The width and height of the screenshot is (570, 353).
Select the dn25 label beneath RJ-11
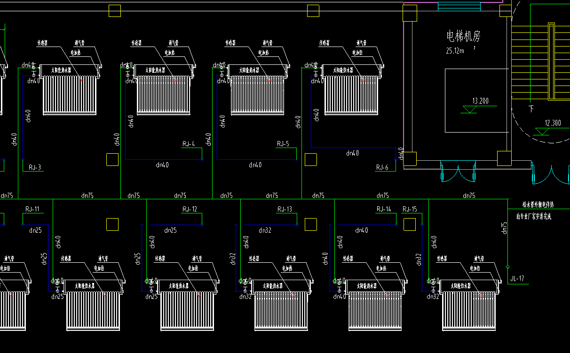35,230
